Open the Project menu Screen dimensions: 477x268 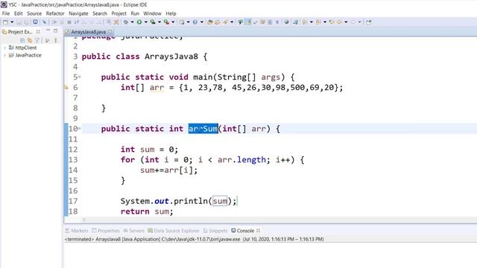tap(119, 13)
